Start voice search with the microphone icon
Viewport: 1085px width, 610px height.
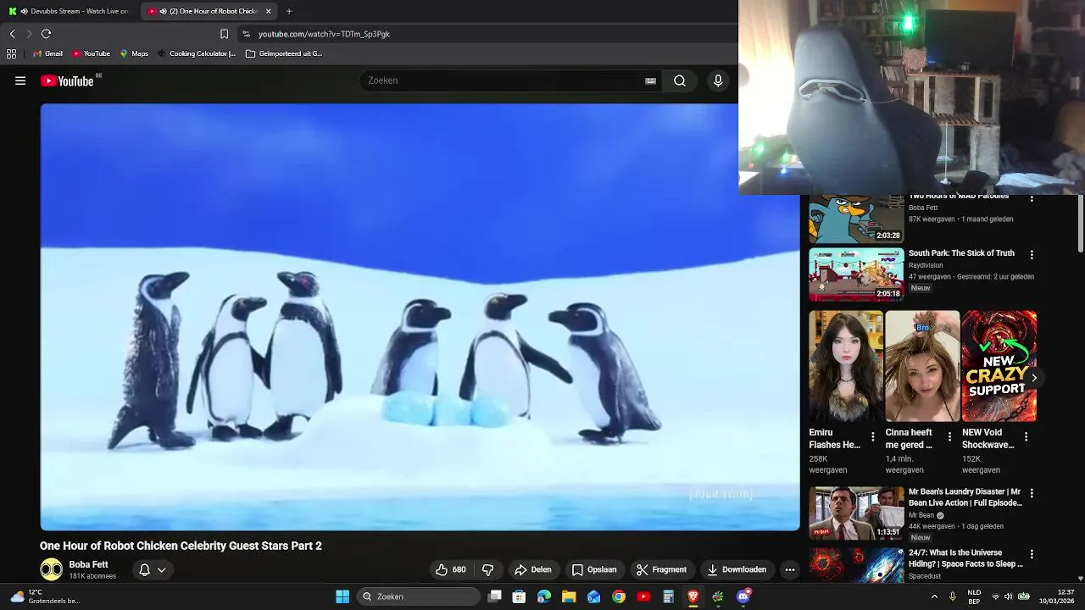click(718, 80)
